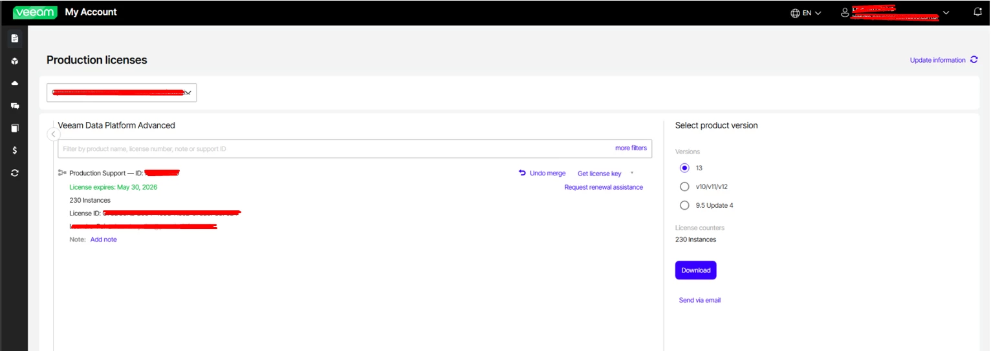This screenshot has height=351, width=991.
Task: Click the License counters label
Action: (x=700, y=228)
